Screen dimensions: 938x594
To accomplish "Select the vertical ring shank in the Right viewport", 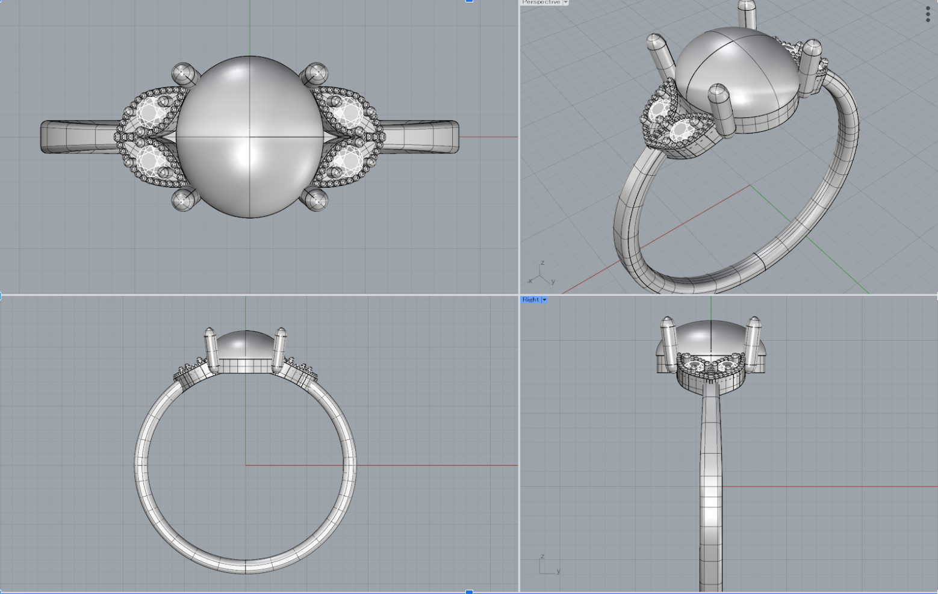I will [711, 487].
